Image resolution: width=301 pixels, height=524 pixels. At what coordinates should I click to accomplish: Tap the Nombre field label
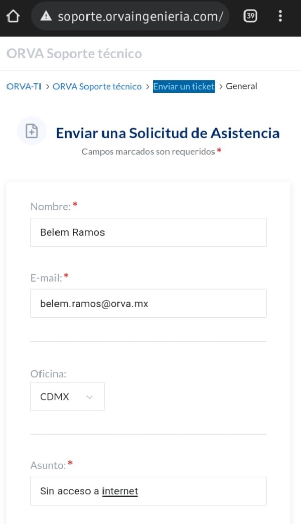click(x=50, y=206)
